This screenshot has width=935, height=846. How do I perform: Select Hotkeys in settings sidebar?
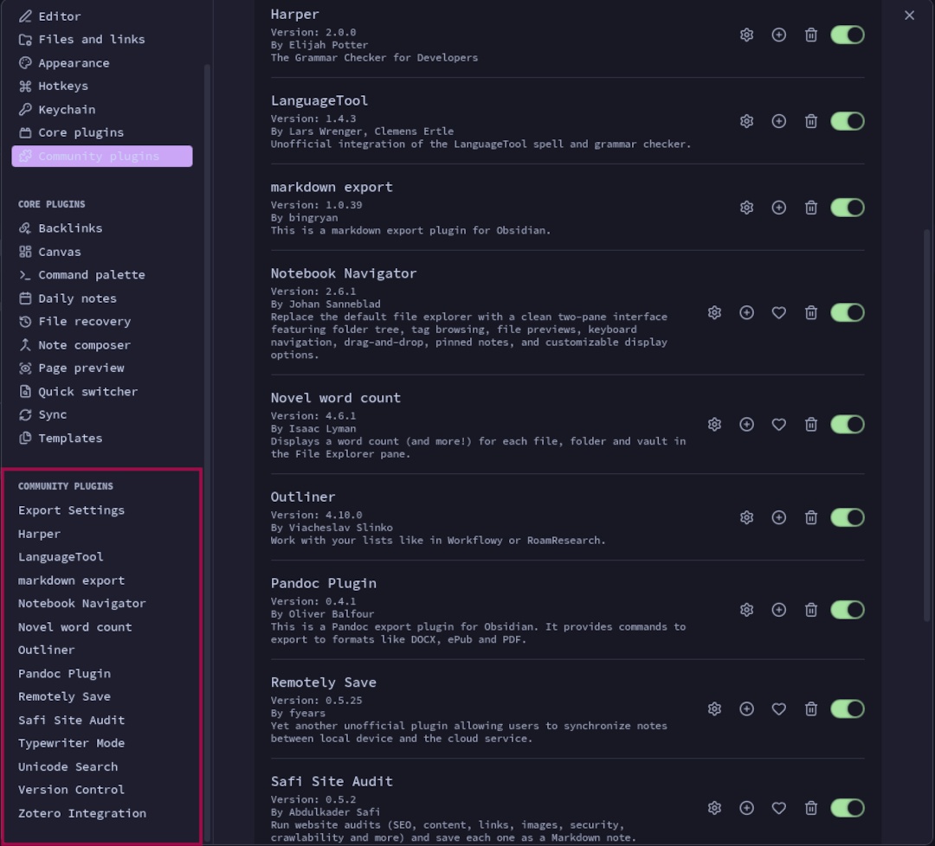102,87
